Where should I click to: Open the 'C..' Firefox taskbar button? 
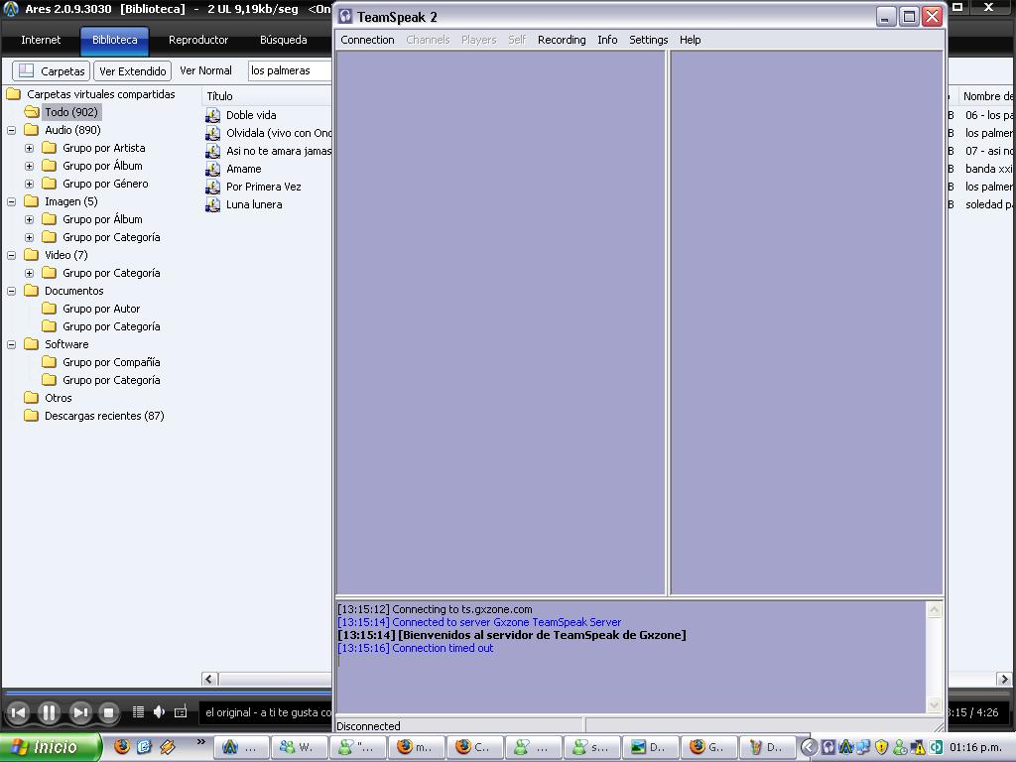click(x=473, y=747)
